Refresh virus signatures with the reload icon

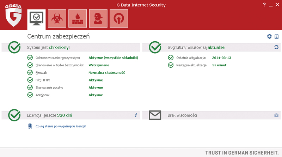click(276, 47)
